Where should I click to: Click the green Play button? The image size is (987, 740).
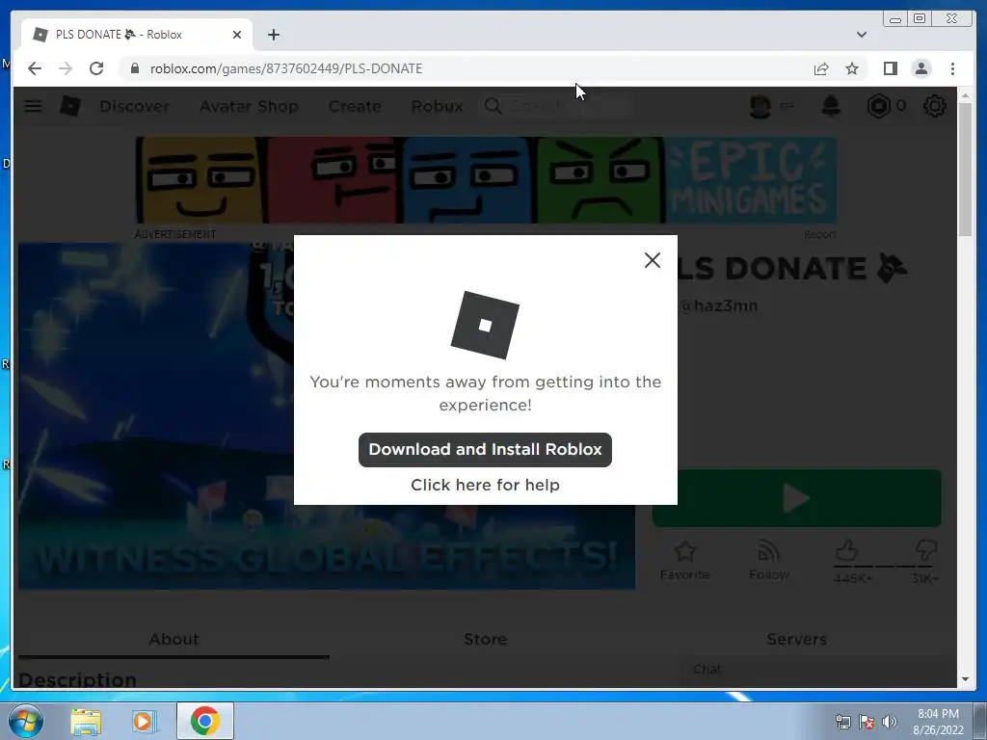pyautogui.click(x=797, y=498)
